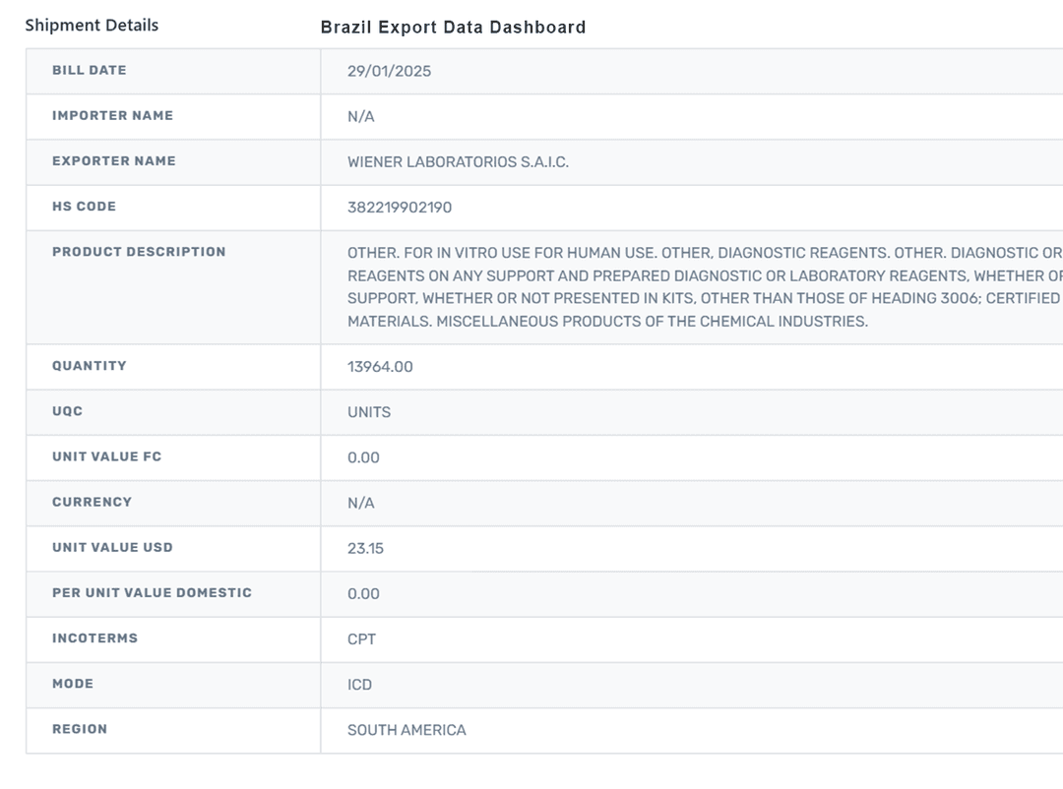Click the UNIT VALUE FC label
Viewport: 1063px width, 789px height.
[x=106, y=456]
